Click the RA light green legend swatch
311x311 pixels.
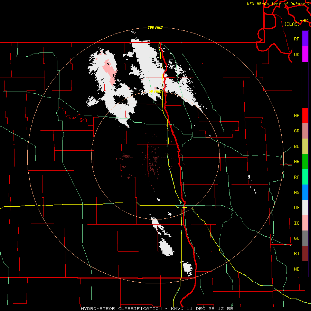pos(305,177)
